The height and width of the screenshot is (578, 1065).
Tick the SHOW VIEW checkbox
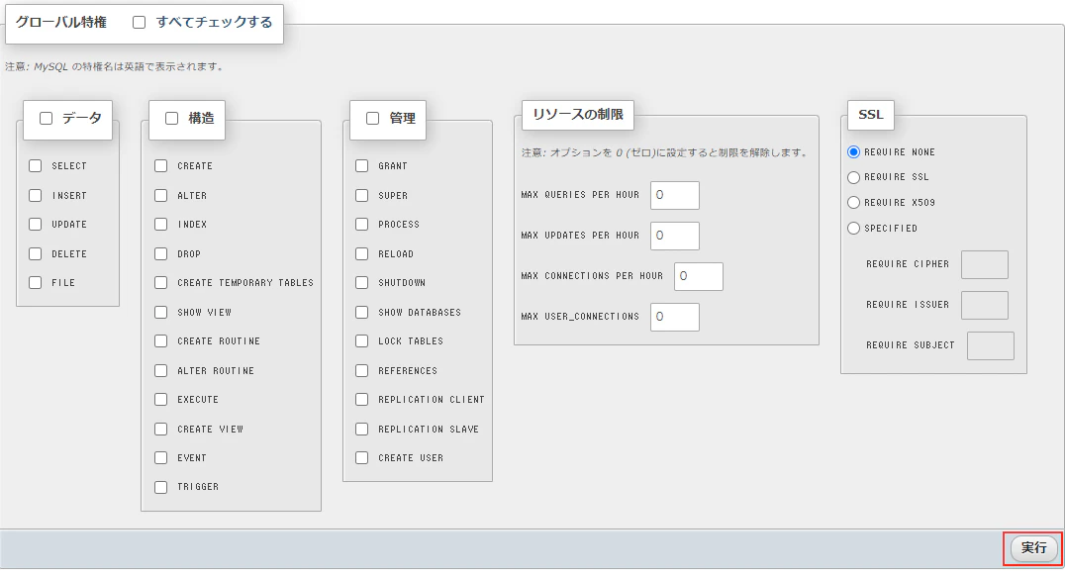(x=161, y=313)
